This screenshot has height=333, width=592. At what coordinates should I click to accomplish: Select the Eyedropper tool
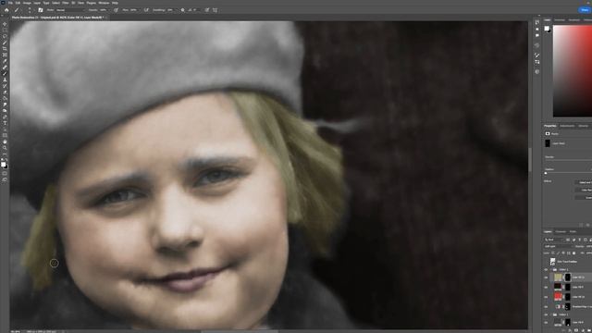tap(5, 61)
